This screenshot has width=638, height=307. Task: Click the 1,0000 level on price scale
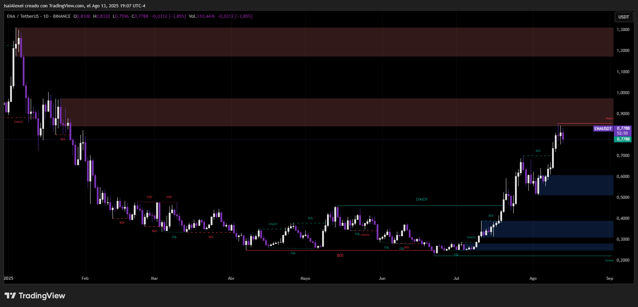click(x=623, y=93)
